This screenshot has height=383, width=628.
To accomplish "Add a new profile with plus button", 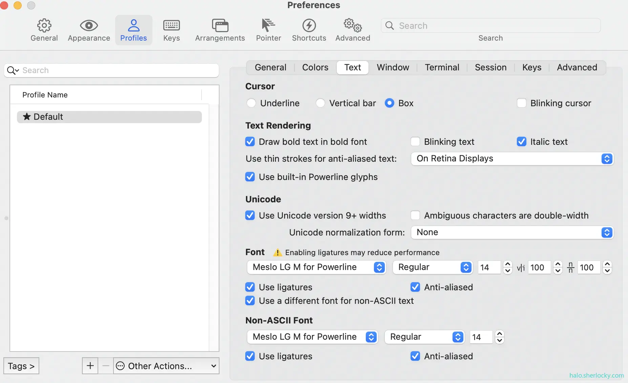I will pos(89,366).
